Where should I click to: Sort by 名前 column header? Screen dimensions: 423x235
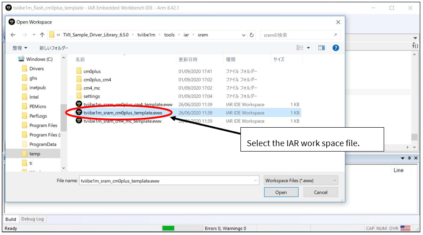point(80,60)
